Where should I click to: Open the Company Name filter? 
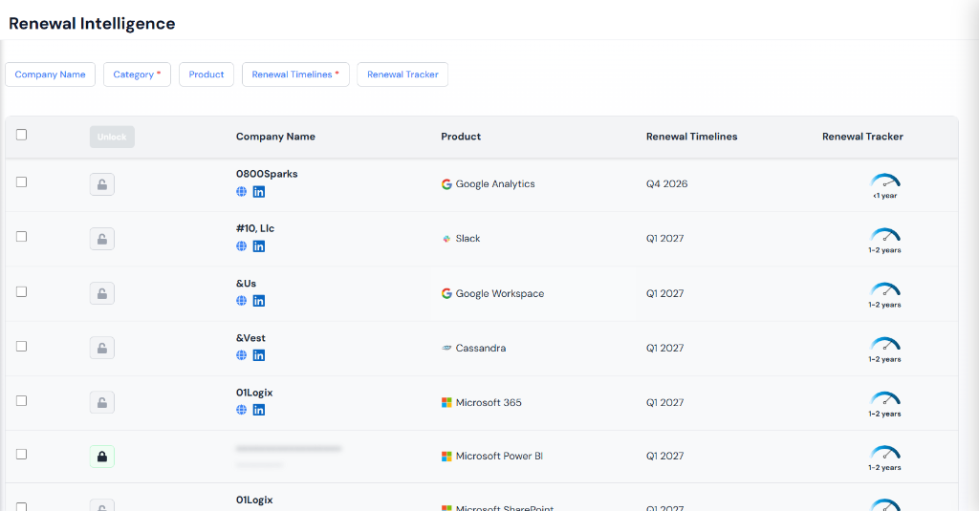pyautogui.click(x=50, y=75)
